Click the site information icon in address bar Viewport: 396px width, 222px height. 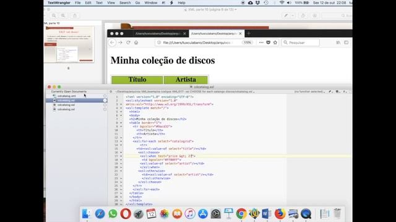[159, 43]
